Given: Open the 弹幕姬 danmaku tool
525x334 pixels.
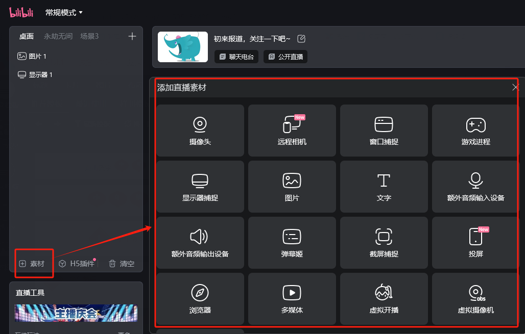Looking at the screenshot, I should (x=292, y=242).
